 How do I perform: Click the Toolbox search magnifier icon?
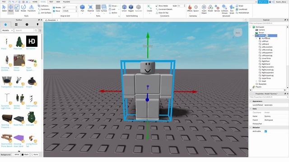[36, 30]
